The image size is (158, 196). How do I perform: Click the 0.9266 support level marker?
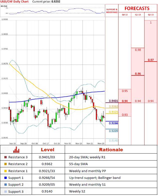113,123
